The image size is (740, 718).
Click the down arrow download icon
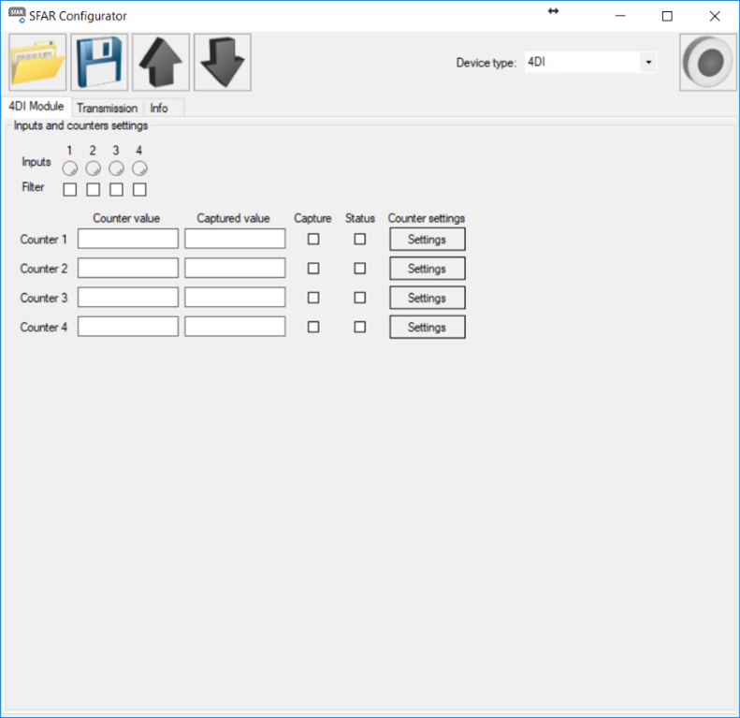223,63
